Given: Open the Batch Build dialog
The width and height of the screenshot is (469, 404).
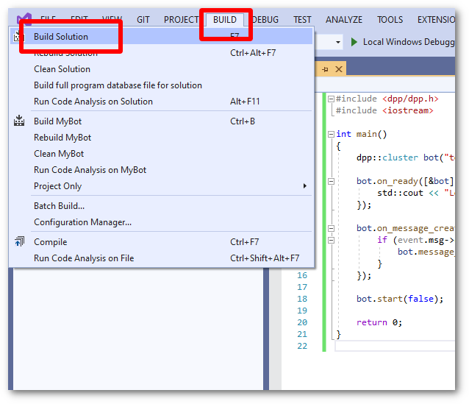Looking at the screenshot, I should tap(59, 206).
